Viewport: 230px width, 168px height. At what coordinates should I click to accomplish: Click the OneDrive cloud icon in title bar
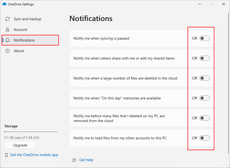tap(5, 4)
